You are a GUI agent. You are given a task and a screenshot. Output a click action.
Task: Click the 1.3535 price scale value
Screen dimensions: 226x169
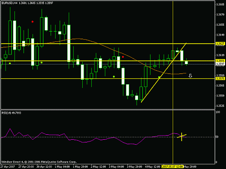tap(220, 106)
